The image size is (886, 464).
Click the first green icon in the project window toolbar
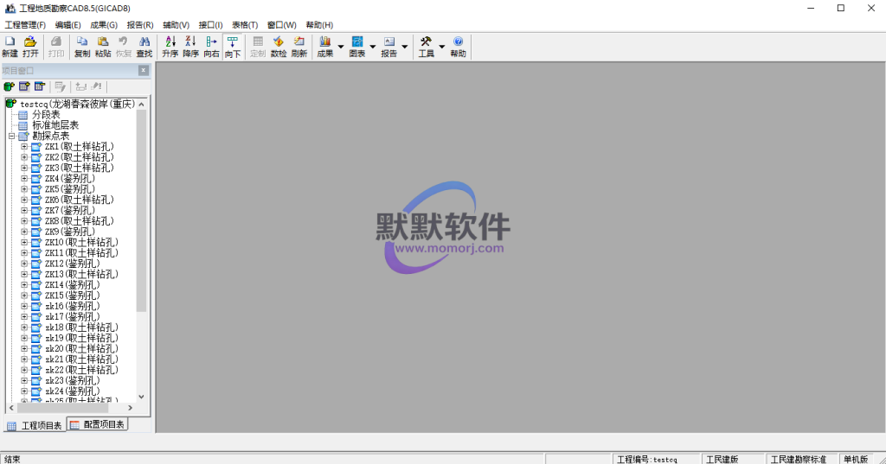pos(9,86)
